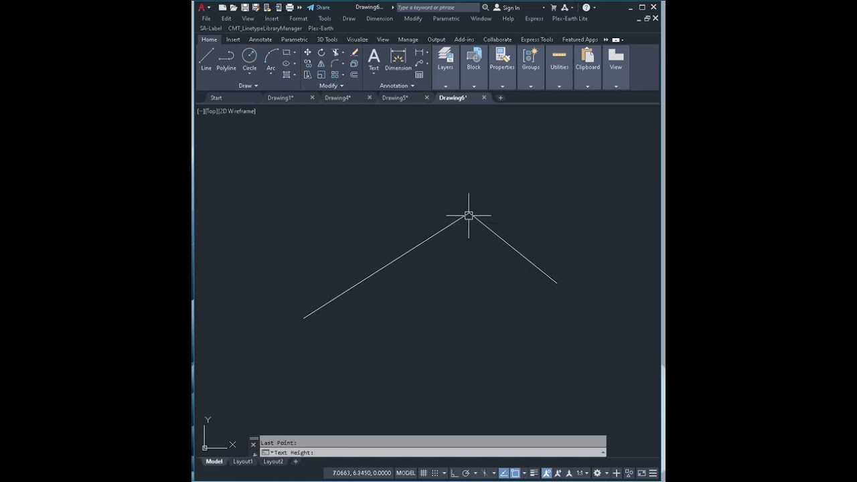This screenshot has height=482, width=857.
Task: Click the Open folder icon in Quick Access
Action: click(234, 7)
